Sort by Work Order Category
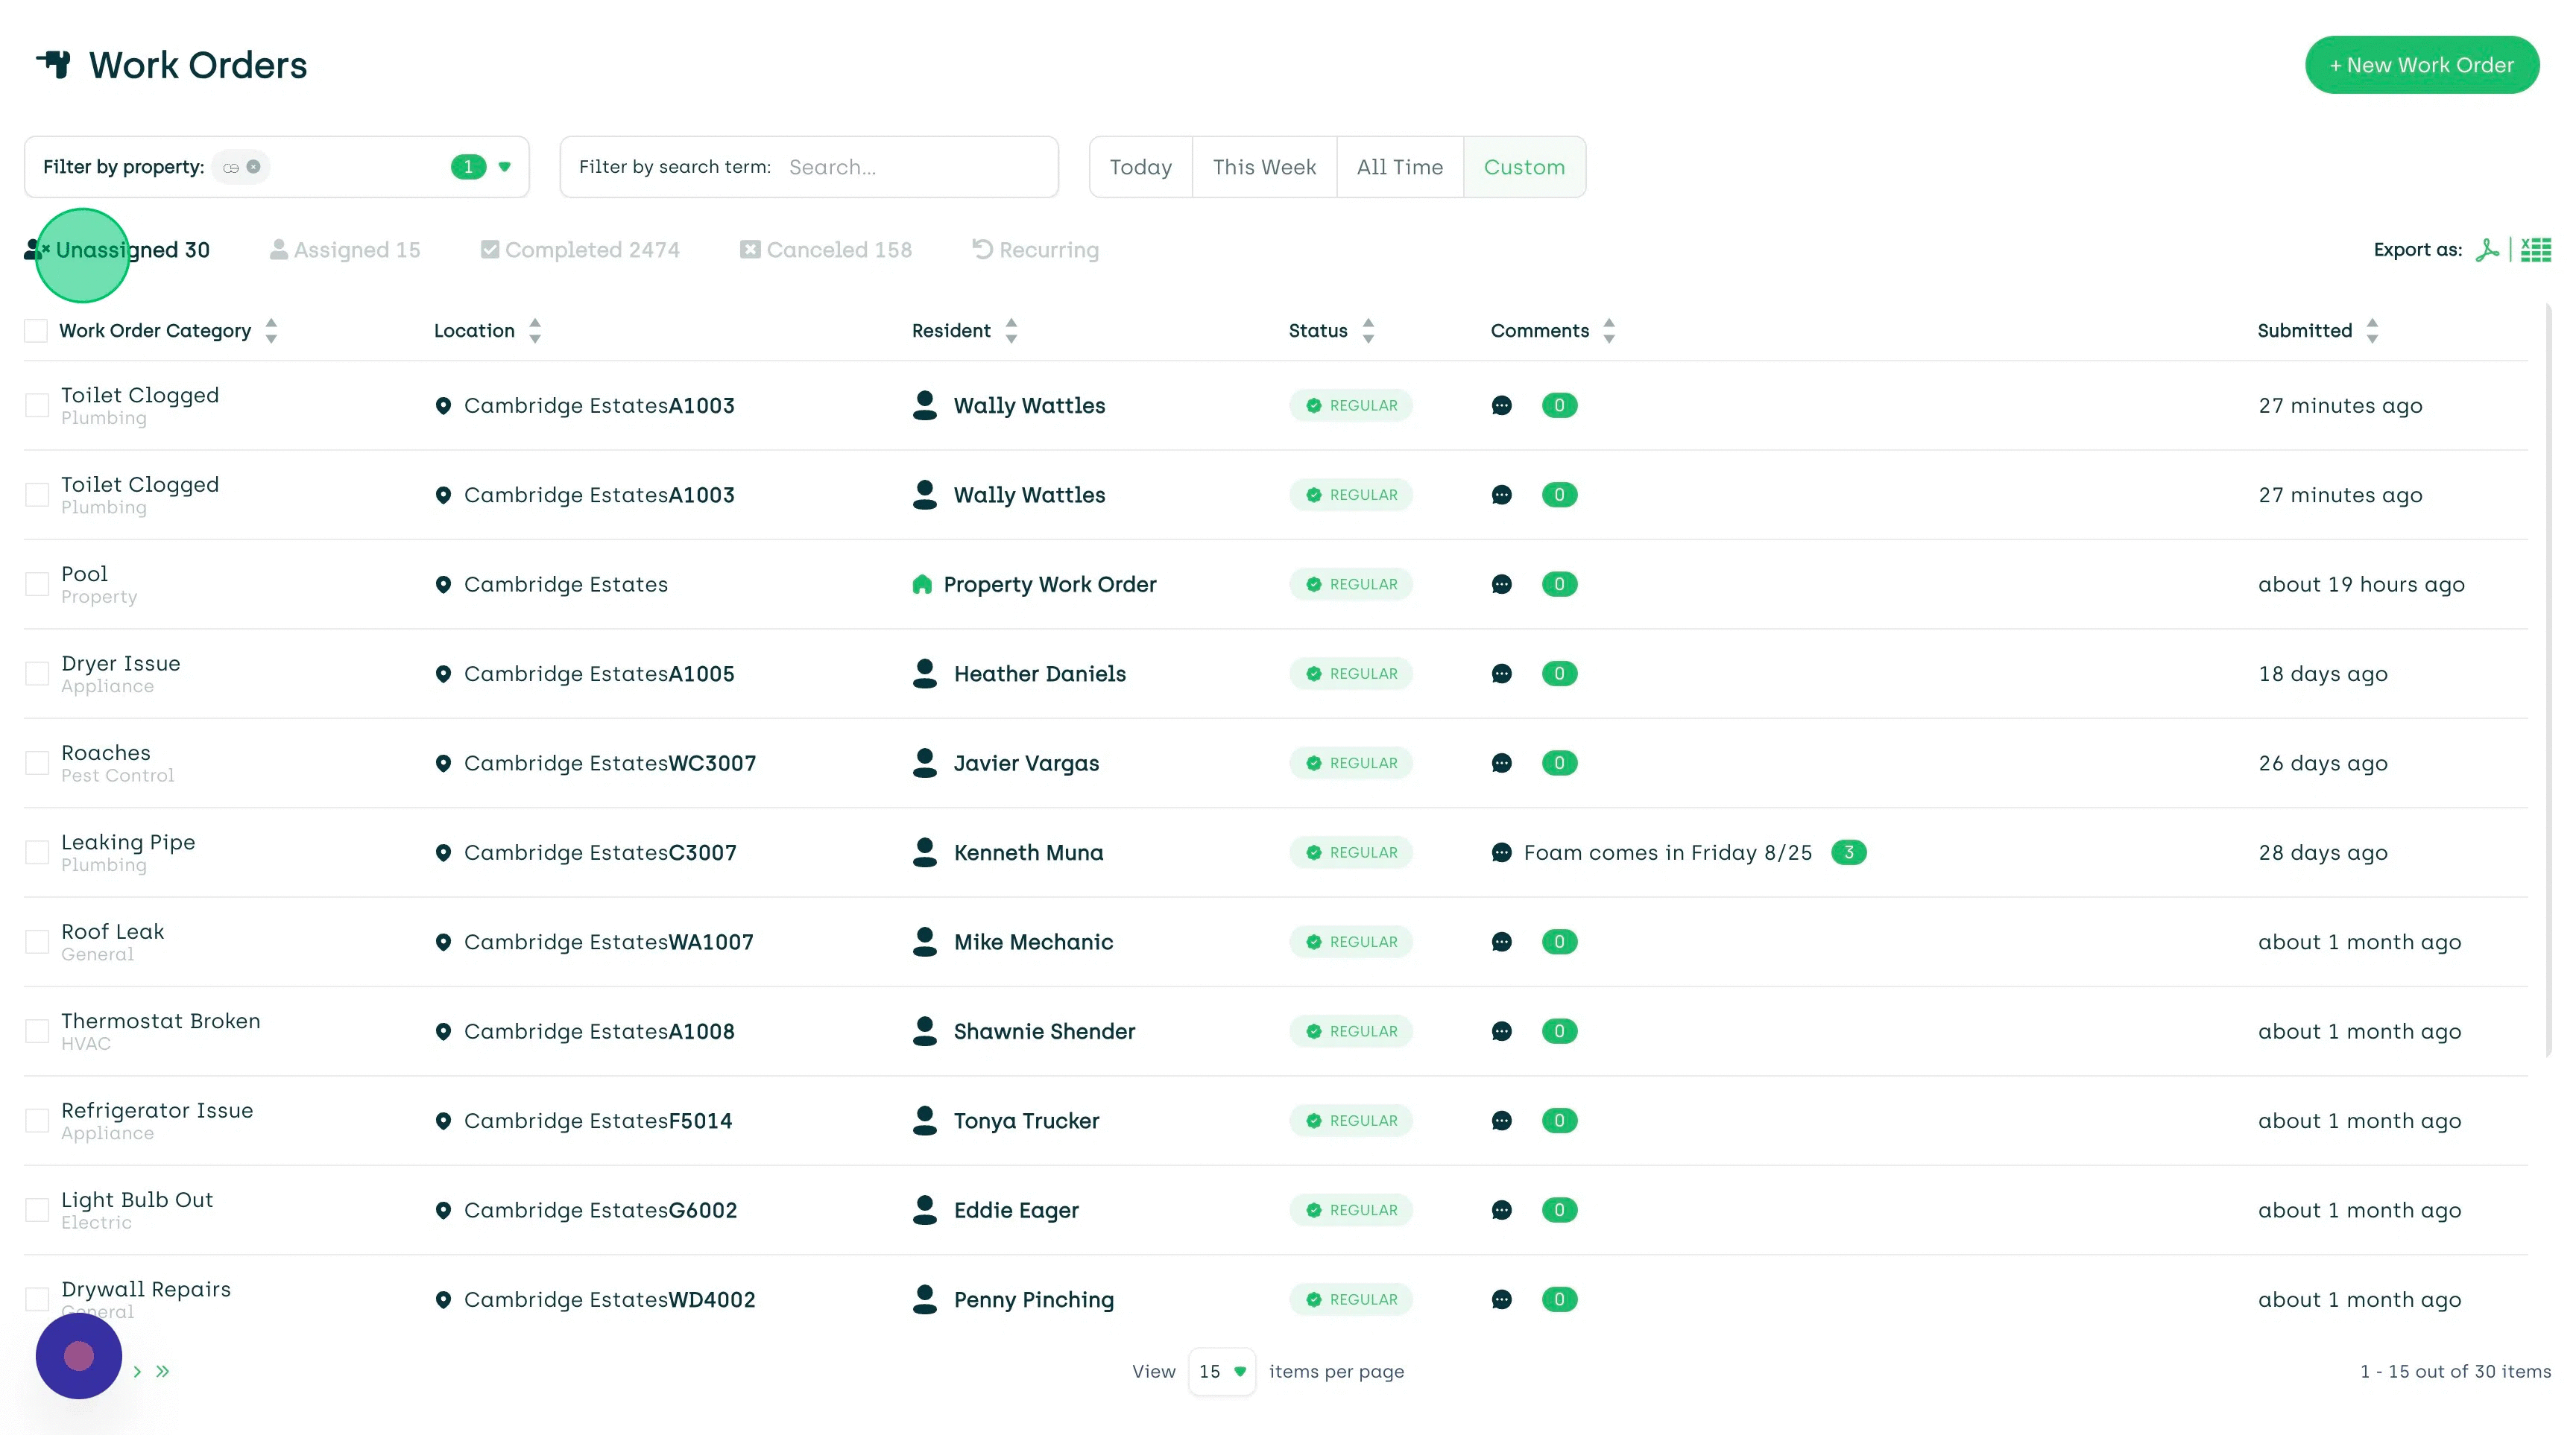This screenshot has height=1435, width=2576. (x=271, y=331)
